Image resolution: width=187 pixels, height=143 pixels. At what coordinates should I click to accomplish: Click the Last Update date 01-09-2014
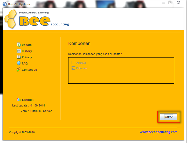(38, 105)
